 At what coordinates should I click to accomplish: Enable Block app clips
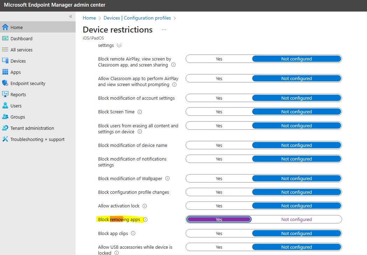click(x=219, y=233)
